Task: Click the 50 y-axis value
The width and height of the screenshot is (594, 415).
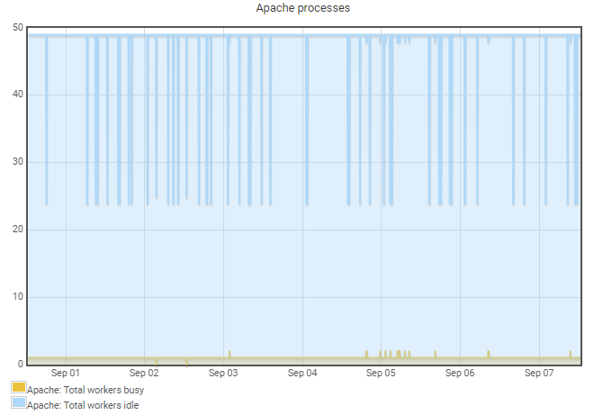Action: (18, 27)
